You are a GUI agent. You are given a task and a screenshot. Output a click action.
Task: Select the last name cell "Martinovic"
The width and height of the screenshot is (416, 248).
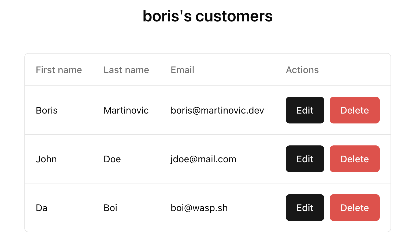click(126, 110)
